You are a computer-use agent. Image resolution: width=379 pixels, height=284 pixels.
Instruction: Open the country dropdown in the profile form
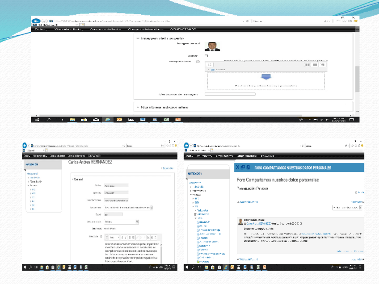121,221
